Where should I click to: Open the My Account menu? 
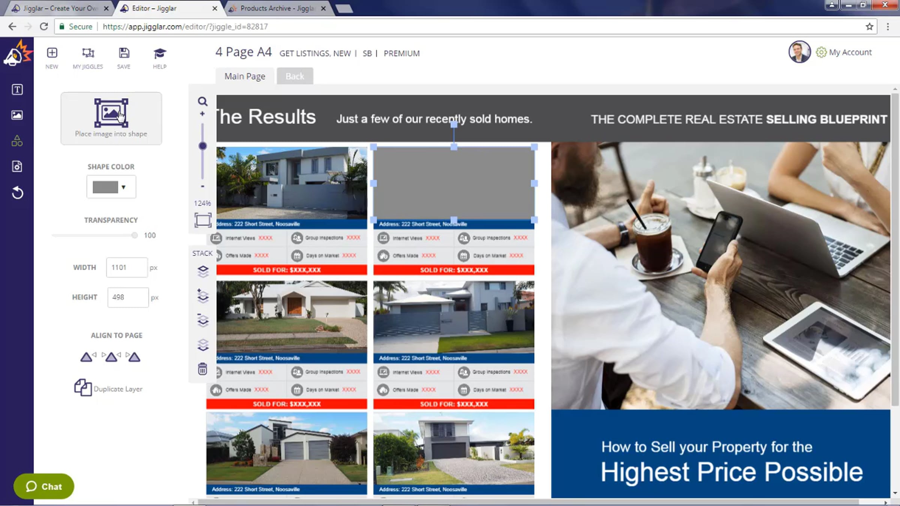tap(850, 52)
